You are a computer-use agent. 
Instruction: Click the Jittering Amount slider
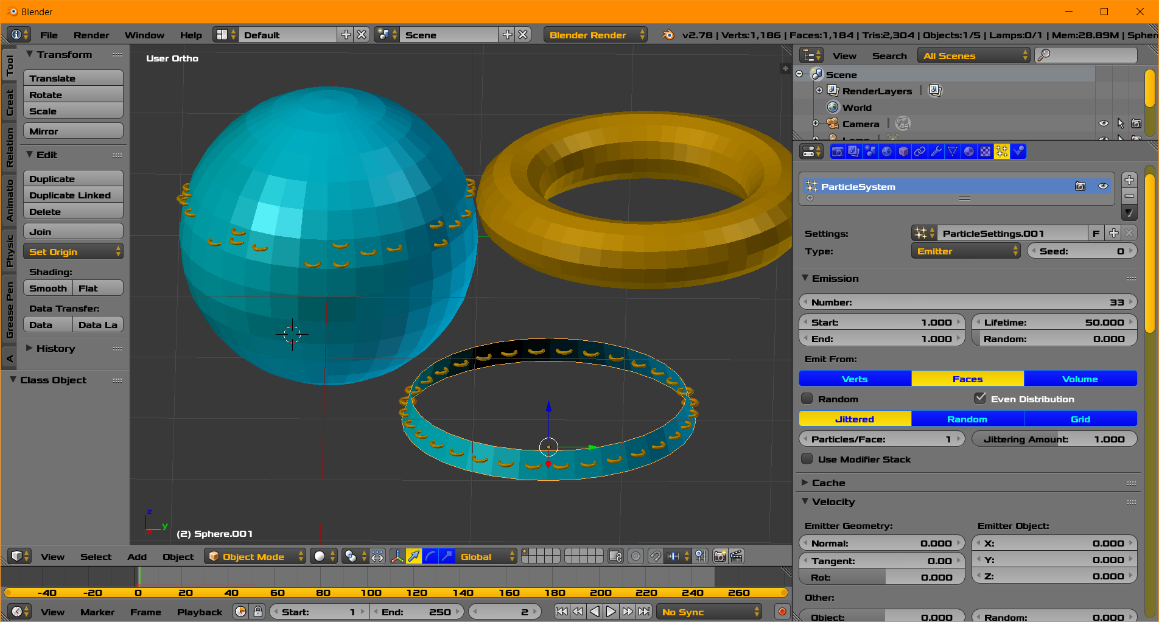pyautogui.click(x=1054, y=439)
